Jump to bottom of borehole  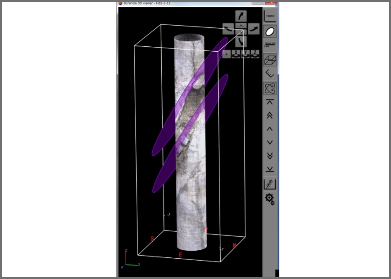[270, 169]
